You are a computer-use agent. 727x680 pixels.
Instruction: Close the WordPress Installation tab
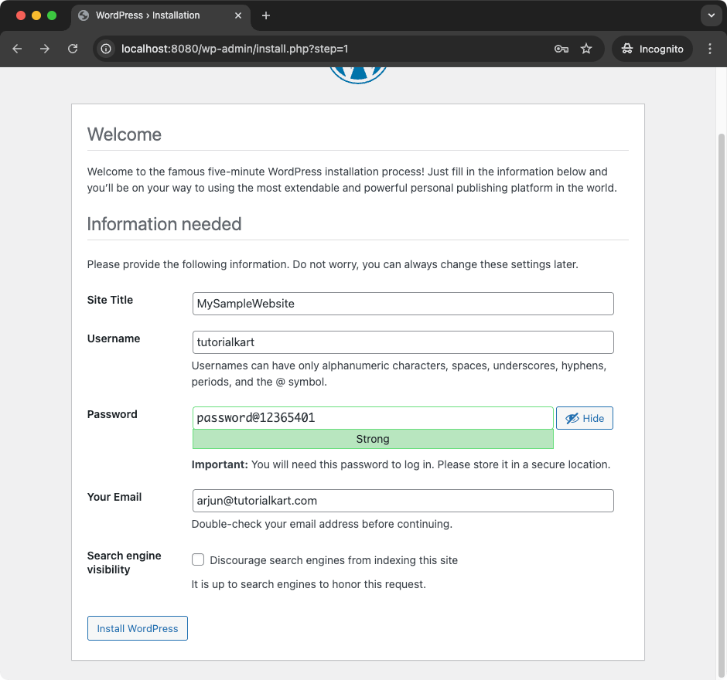pos(238,15)
